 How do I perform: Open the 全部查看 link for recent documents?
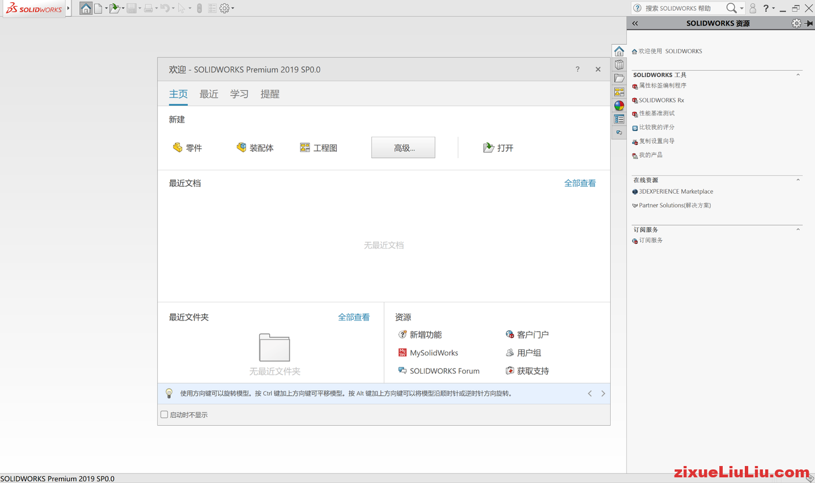coord(580,183)
